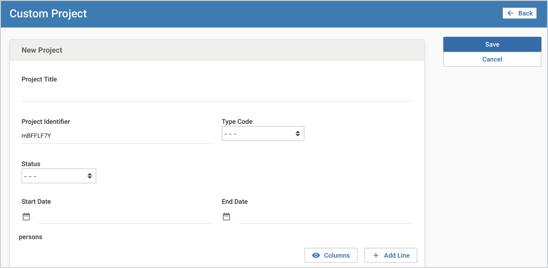Add a new line to persons
Screen dimensions: 548x268
391,255
